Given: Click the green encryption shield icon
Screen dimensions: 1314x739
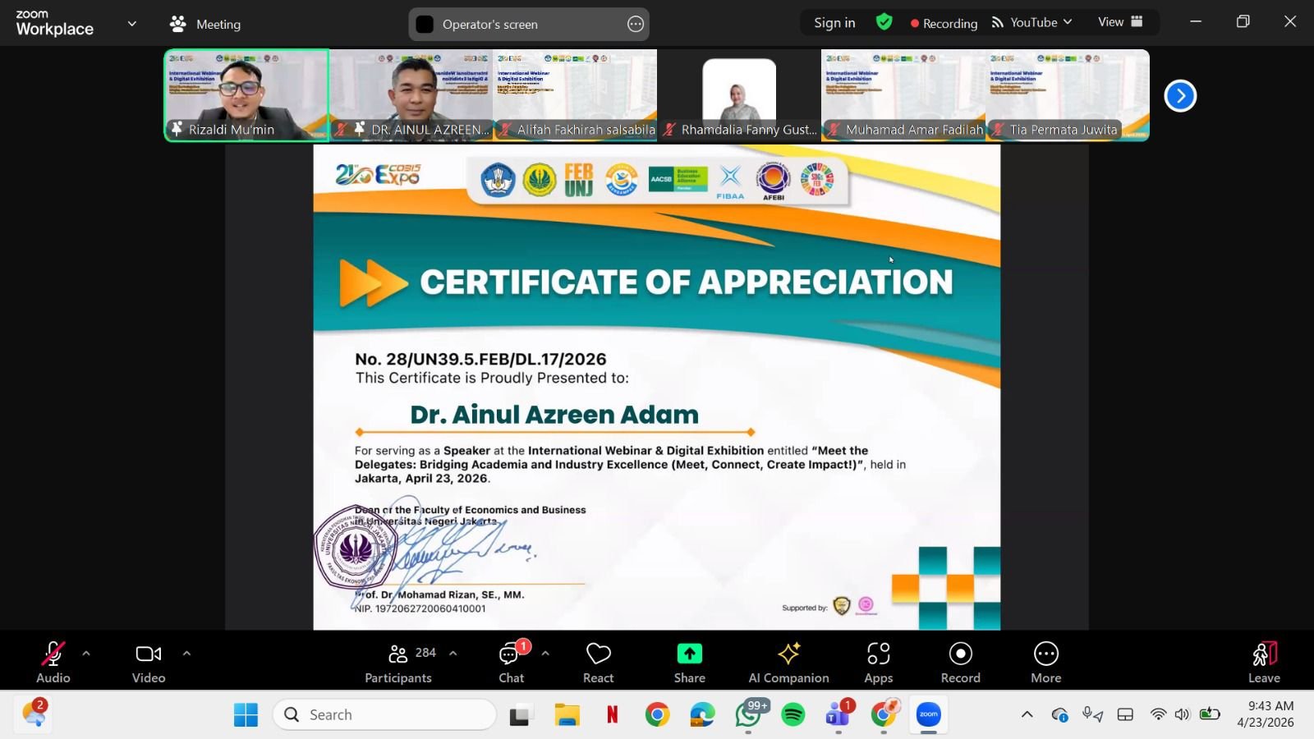Looking at the screenshot, I should click(884, 22).
